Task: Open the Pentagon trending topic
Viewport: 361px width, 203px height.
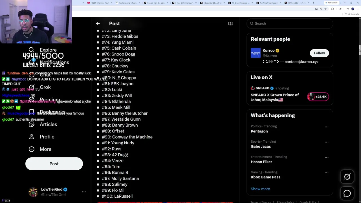Action: pyautogui.click(x=259, y=131)
